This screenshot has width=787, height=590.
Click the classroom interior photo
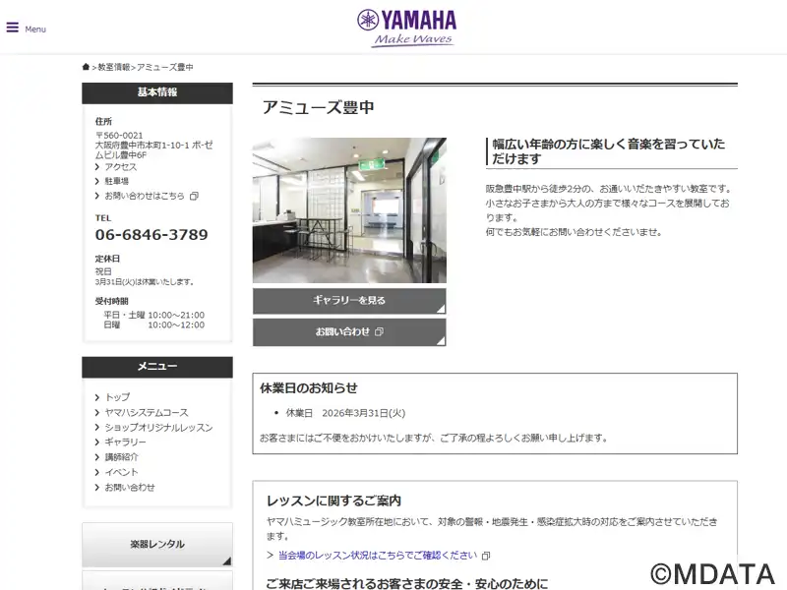[x=349, y=210]
